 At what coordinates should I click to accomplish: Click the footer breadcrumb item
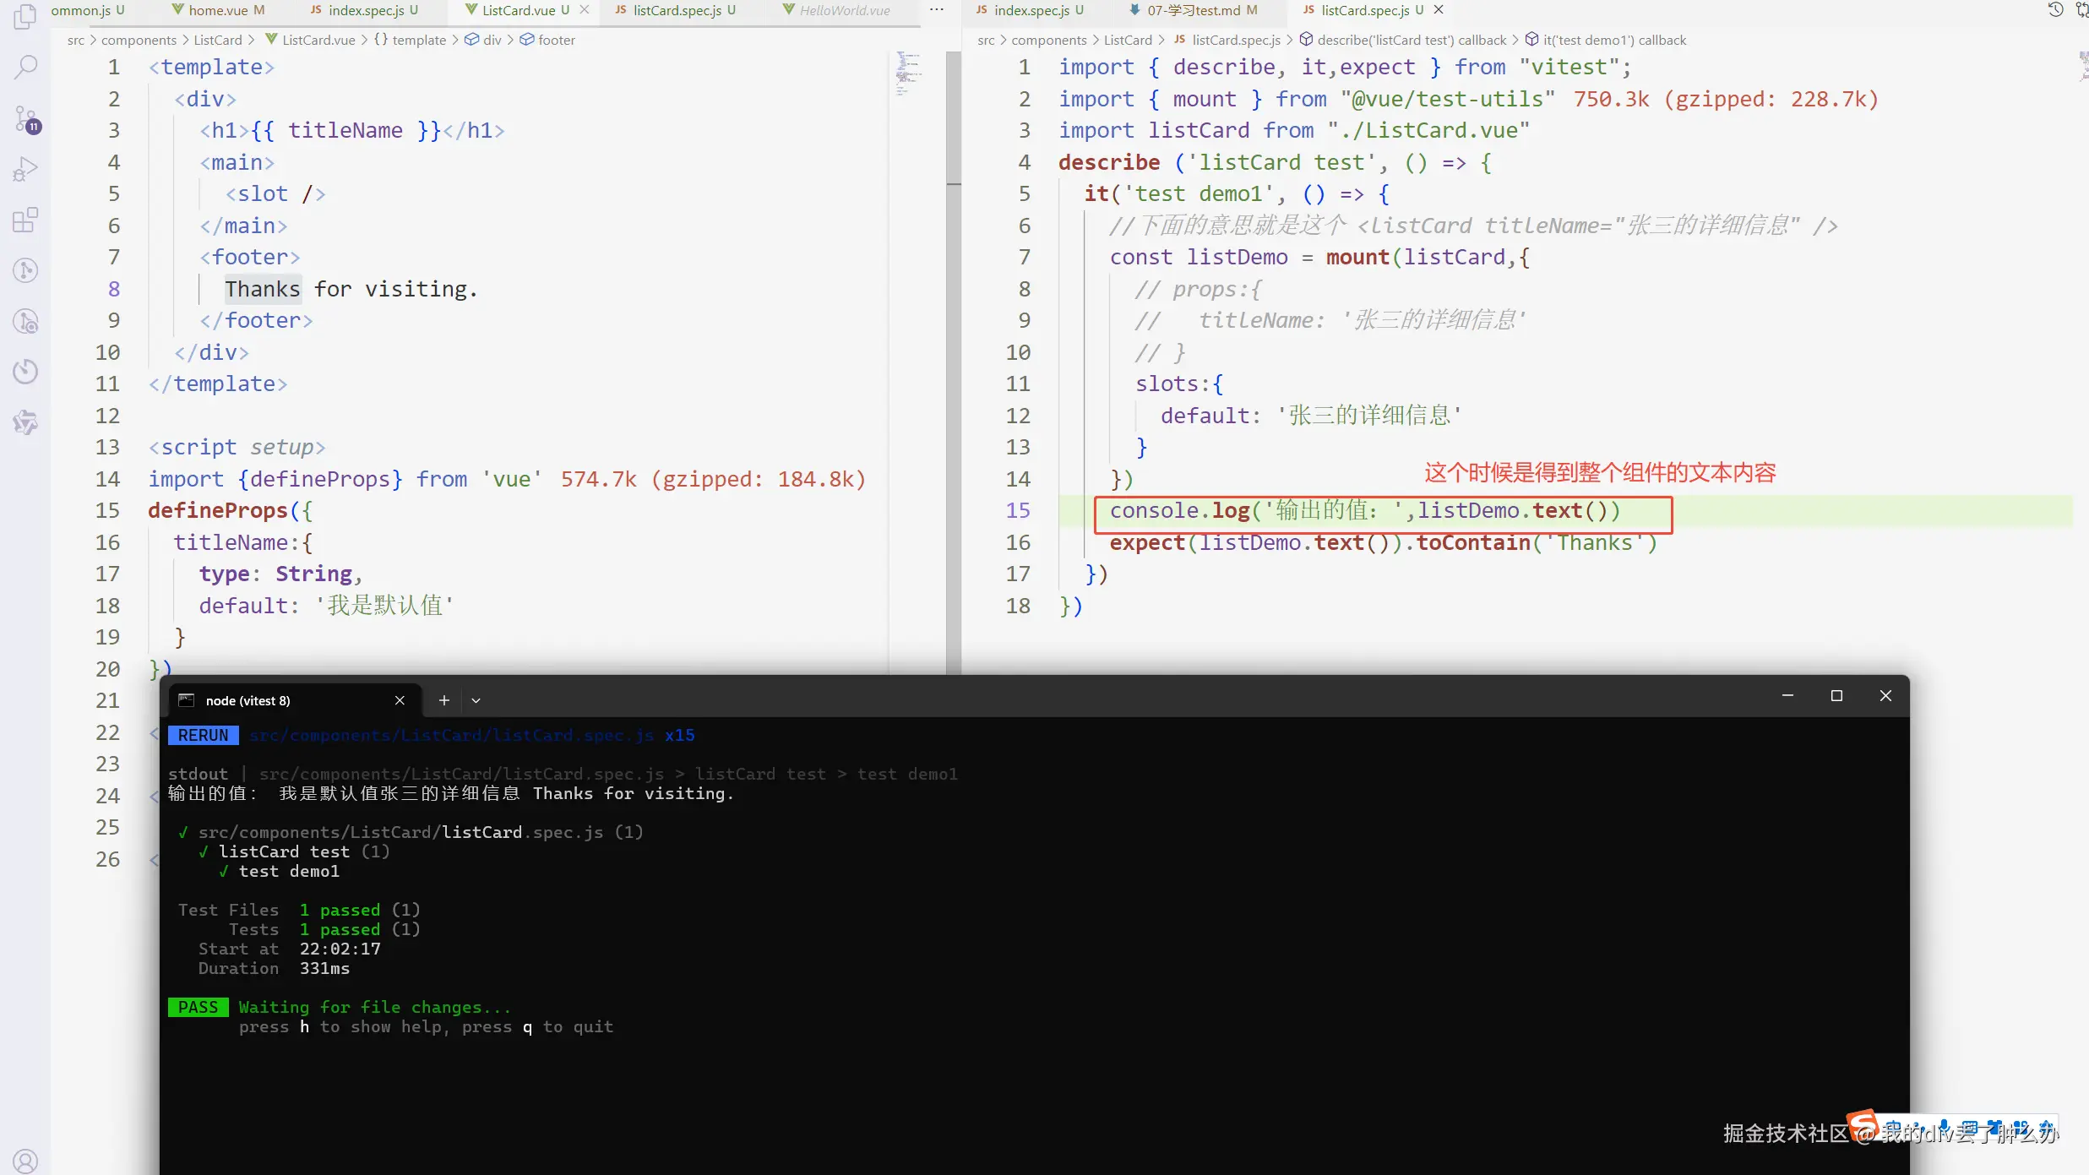(x=556, y=40)
